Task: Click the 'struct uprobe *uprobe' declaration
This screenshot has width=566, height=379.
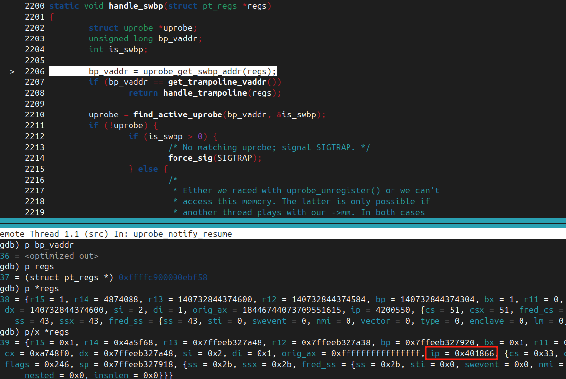Action: 143,28
